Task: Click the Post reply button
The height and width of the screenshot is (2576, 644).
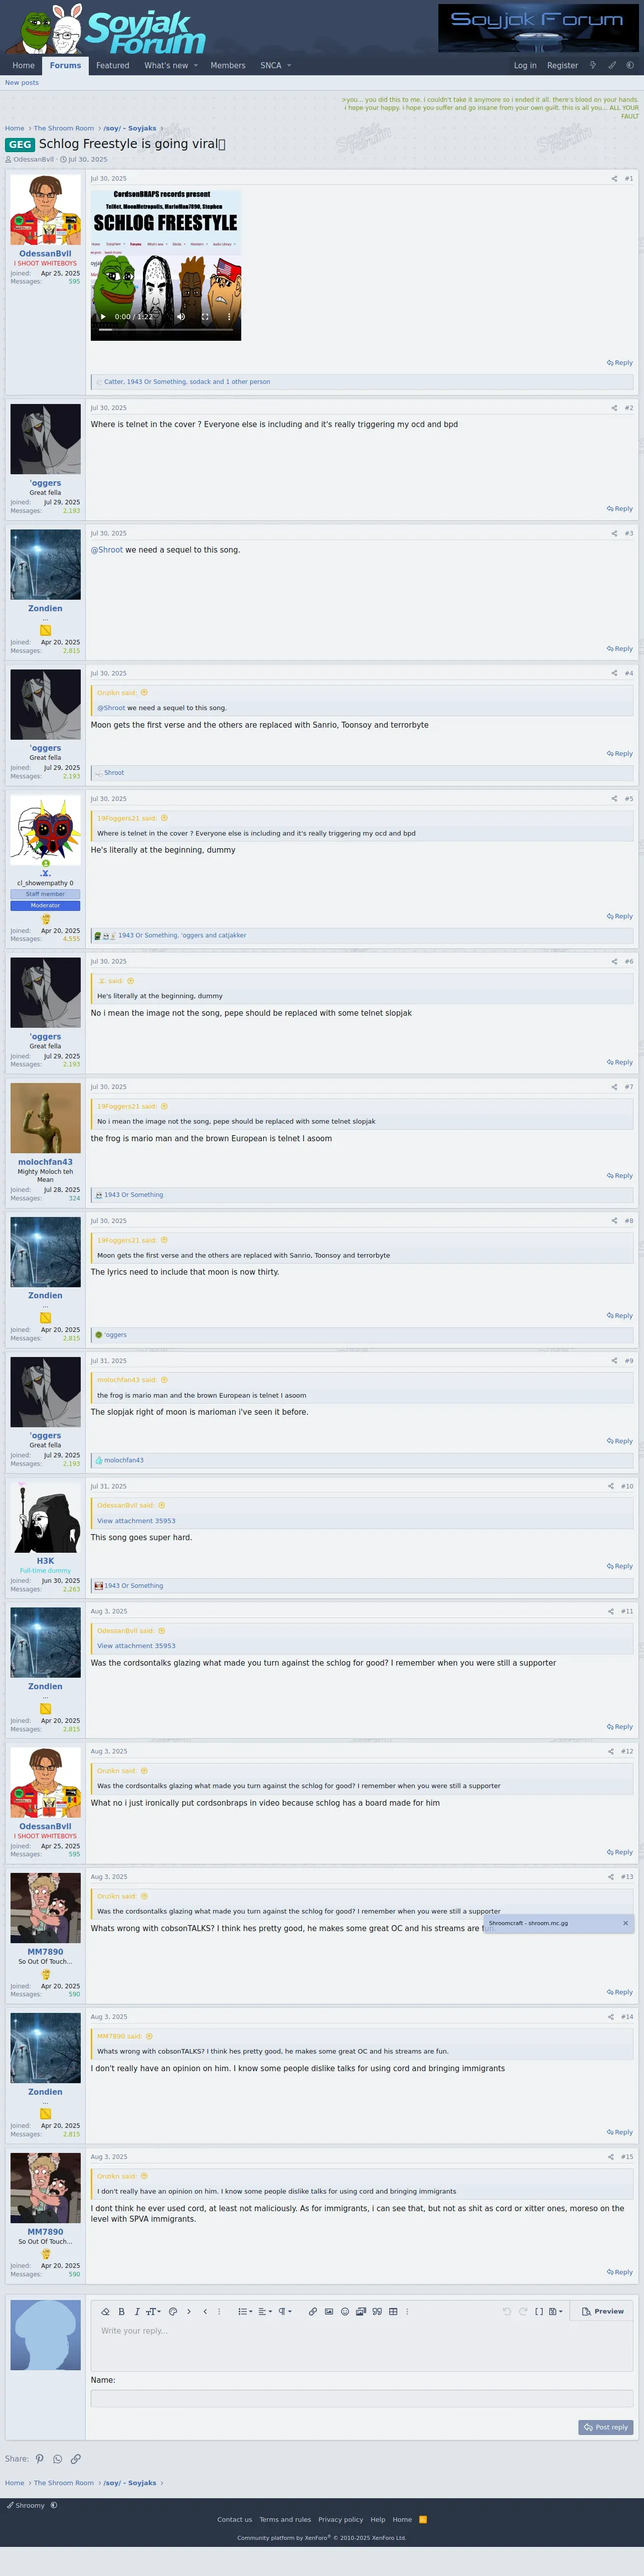Action: click(606, 2427)
